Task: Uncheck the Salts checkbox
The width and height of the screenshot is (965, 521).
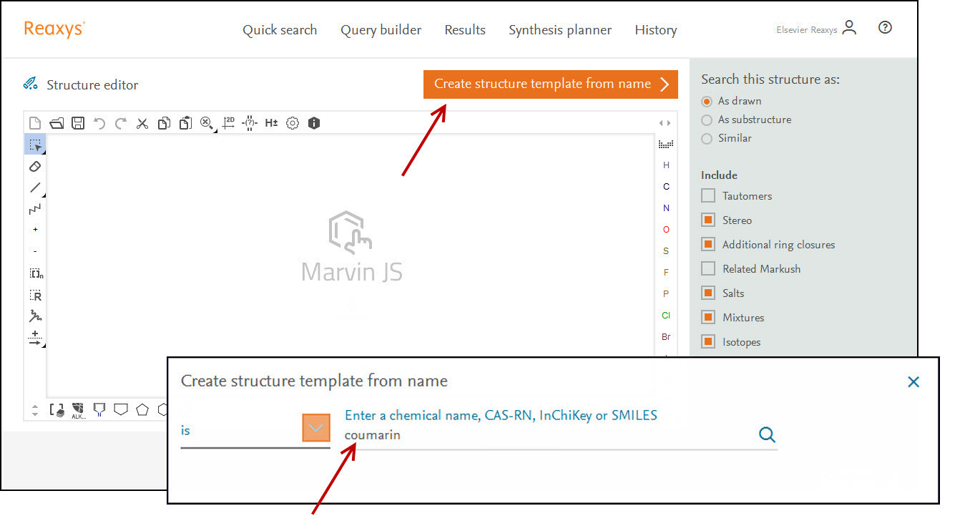Action: click(708, 293)
